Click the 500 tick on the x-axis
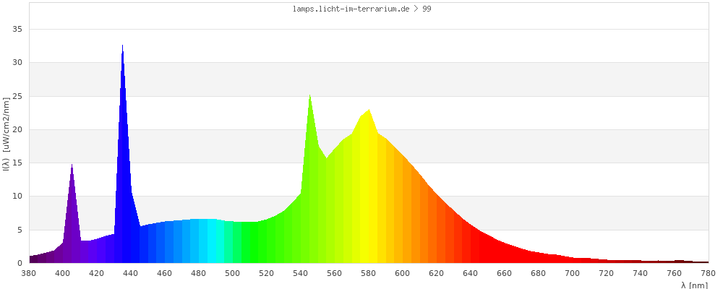The height and width of the screenshot is (289, 723). (x=233, y=273)
